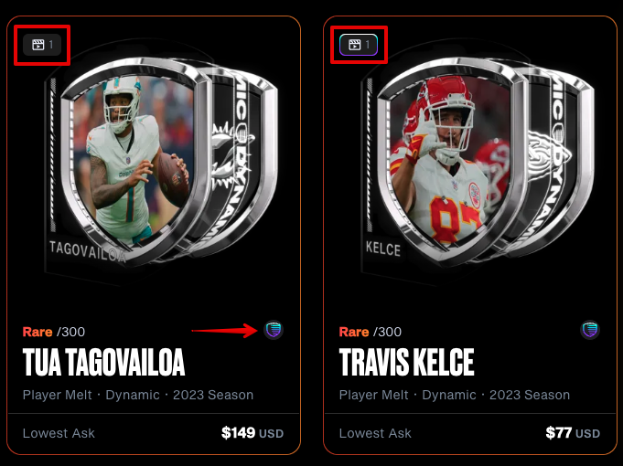Click the TUA TAGOVAILOA player name

(x=103, y=362)
